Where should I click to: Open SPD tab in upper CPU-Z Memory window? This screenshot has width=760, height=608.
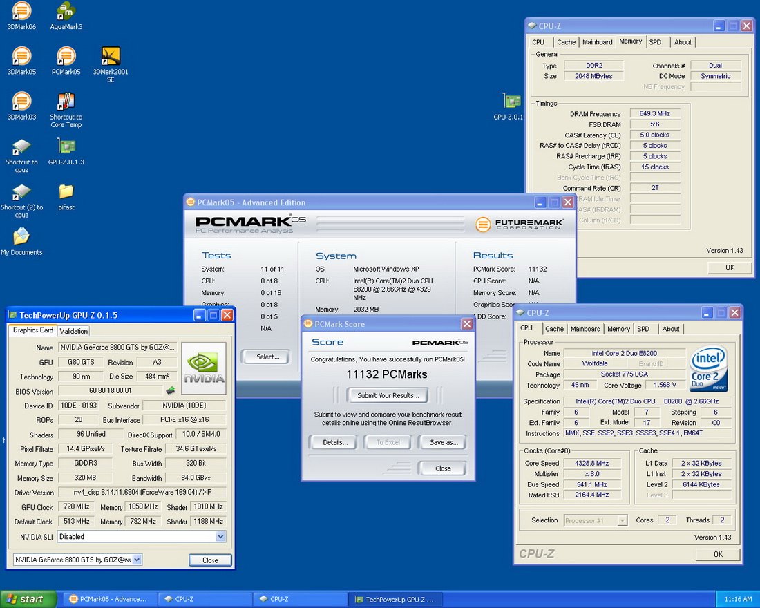click(655, 42)
